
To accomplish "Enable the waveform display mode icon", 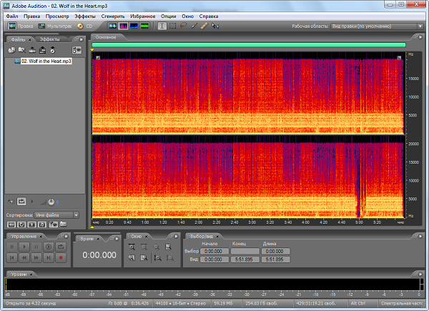I will pos(112,26).
